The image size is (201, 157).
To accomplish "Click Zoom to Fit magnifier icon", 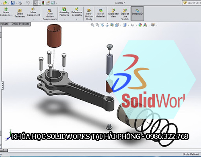I will [92, 25].
